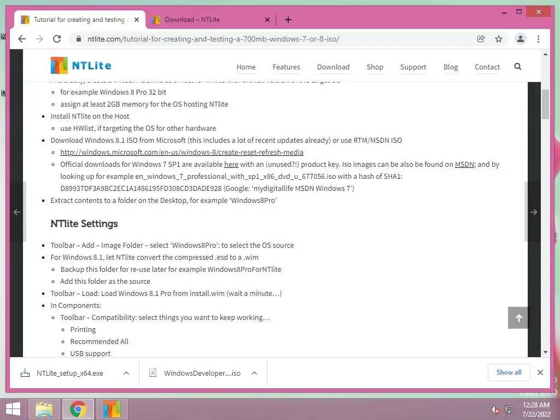560x420 pixels.
Task: Click the Chrome taskbar icon
Action: coord(78,409)
